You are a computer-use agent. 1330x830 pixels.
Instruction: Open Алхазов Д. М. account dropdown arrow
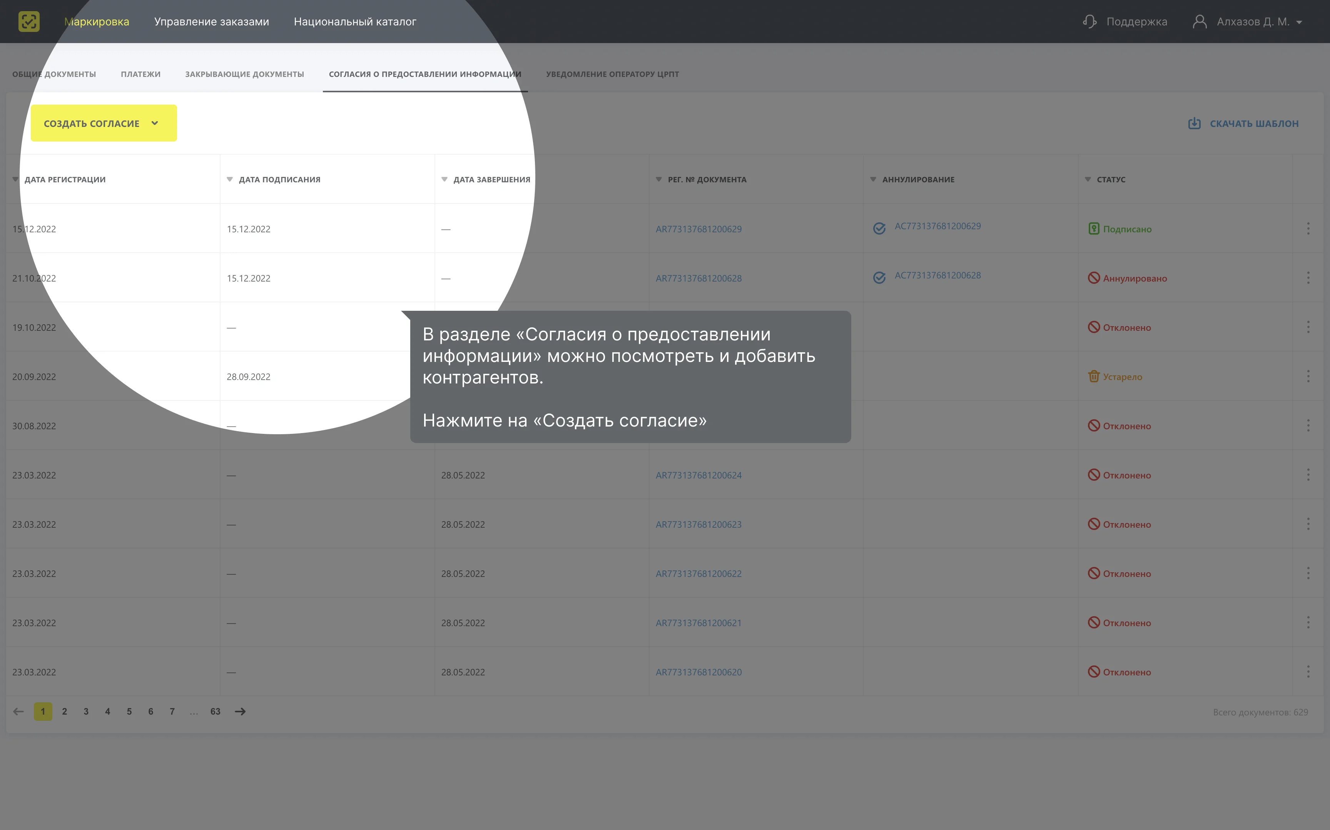tap(1299, 22)
